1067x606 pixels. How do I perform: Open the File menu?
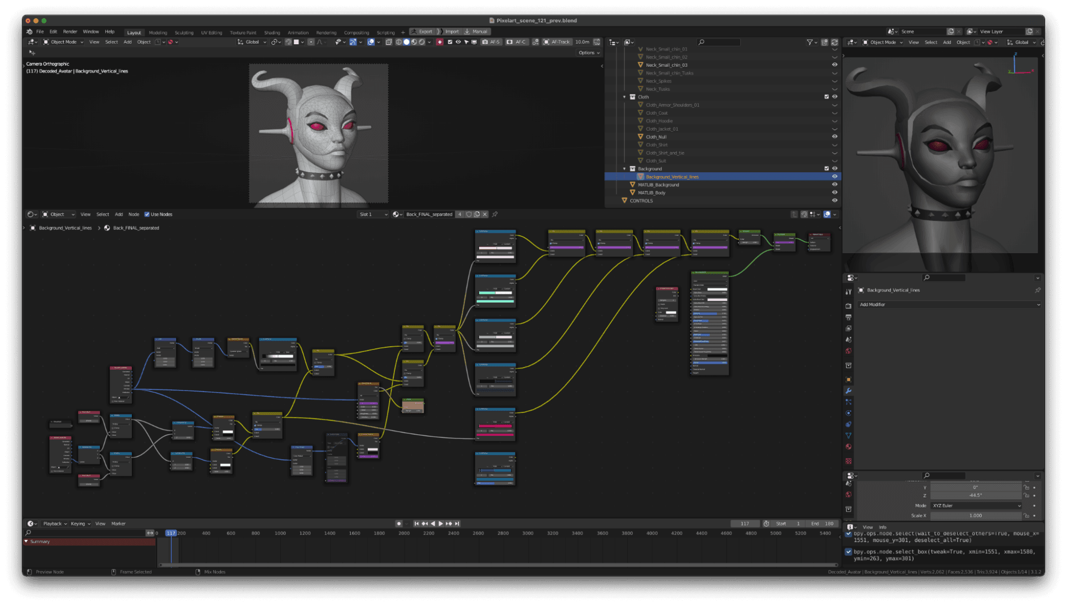pos(40,32)
